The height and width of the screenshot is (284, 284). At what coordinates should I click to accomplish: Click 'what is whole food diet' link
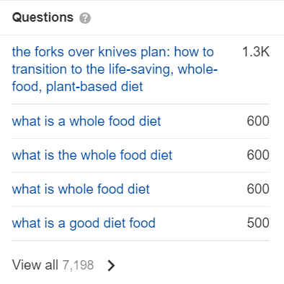[81, 189]
